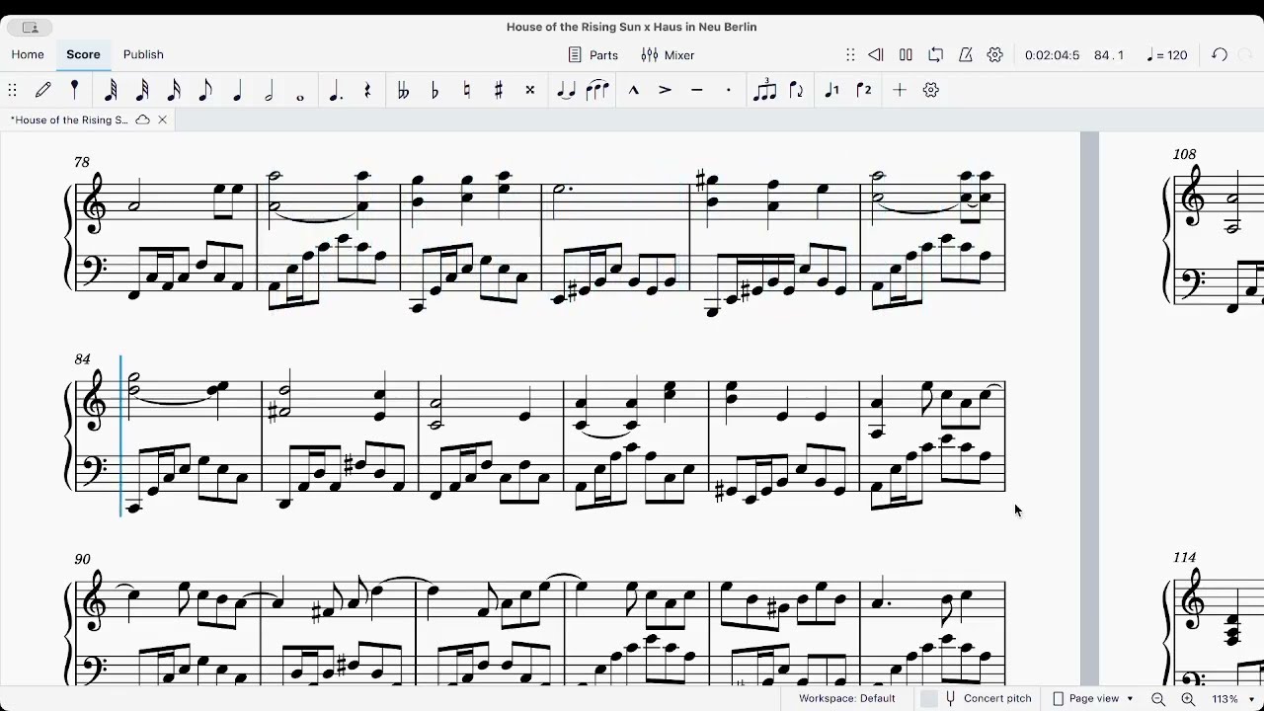The height and width of the screenshot is (711, 1264).
Task: Apply the double sharp accidental
Action: [x=530, y=90]
